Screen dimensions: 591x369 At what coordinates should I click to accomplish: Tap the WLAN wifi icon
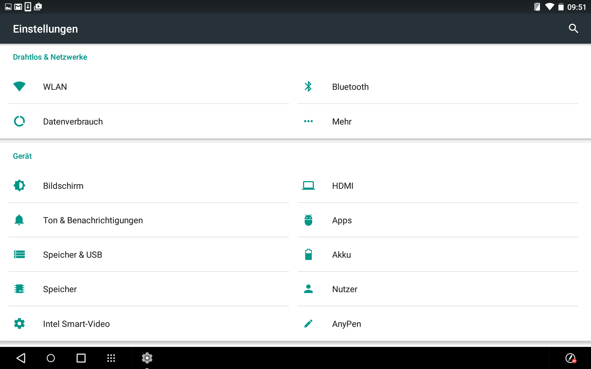pos(19,86)
